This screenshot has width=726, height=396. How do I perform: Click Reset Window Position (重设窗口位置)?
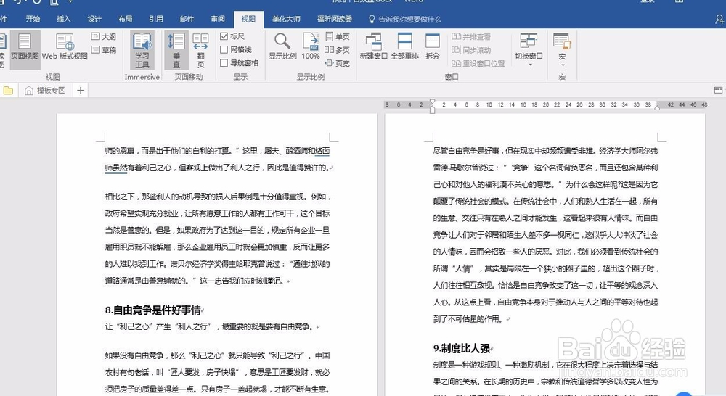(478, 63)
